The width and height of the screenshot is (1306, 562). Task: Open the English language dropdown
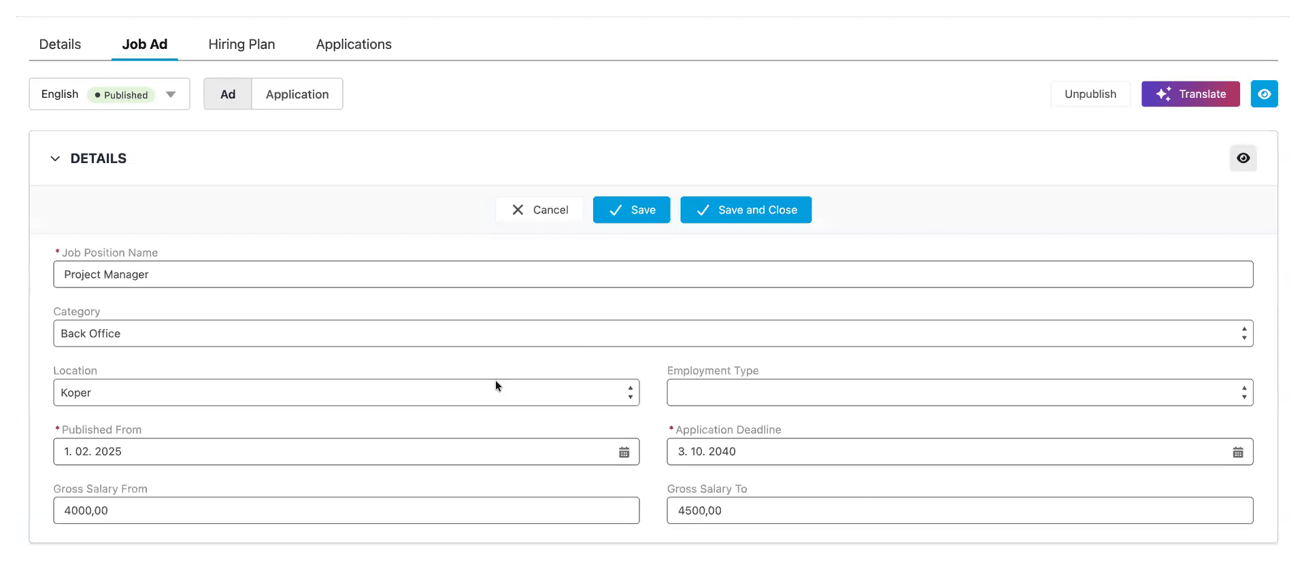click(110, 94)
